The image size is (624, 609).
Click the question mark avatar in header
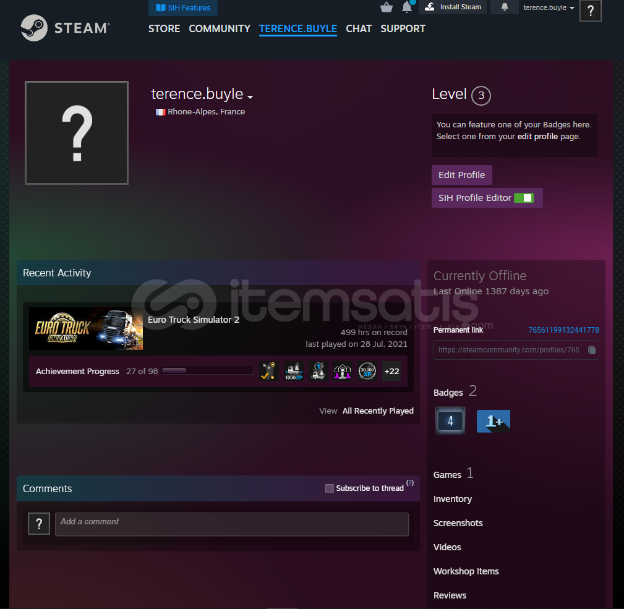pyautogui.click(x=591, y=11)
